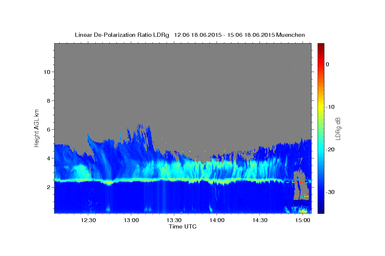
Task: Click the dark blue bottom of the colorbar
Action: click(321, 210)
